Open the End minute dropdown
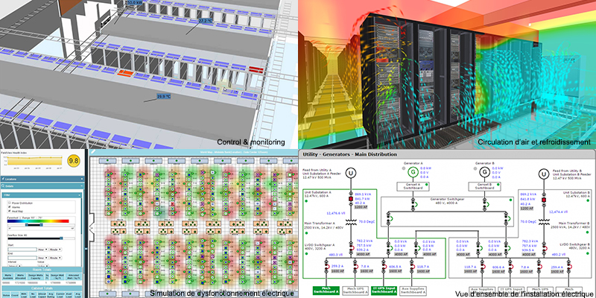The width and height of the screenshot is (596, 298). pos(55,258)
